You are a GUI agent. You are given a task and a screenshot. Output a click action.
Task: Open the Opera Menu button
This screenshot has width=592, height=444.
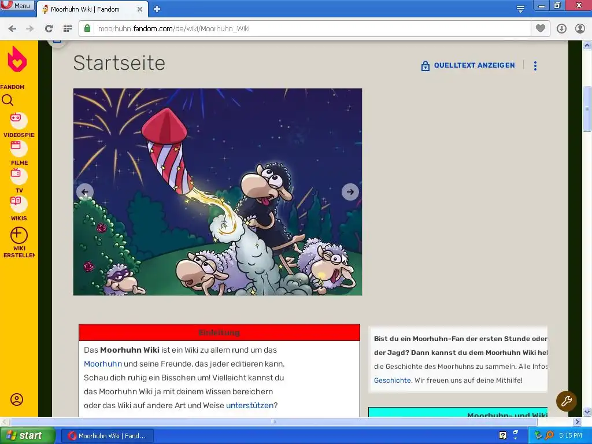pyautogui.click(x=17, y=5)
